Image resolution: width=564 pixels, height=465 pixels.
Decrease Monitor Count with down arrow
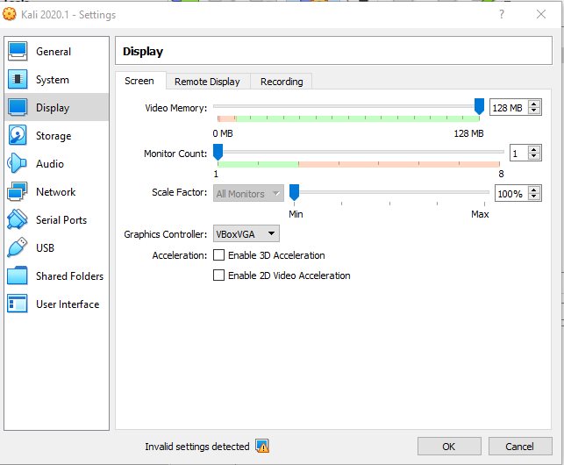(x=534, y=156)
